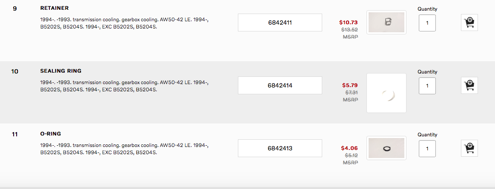Select the O-RING part title
The width and height of the screenshot is (495, 189).
(x=50, y=134)
